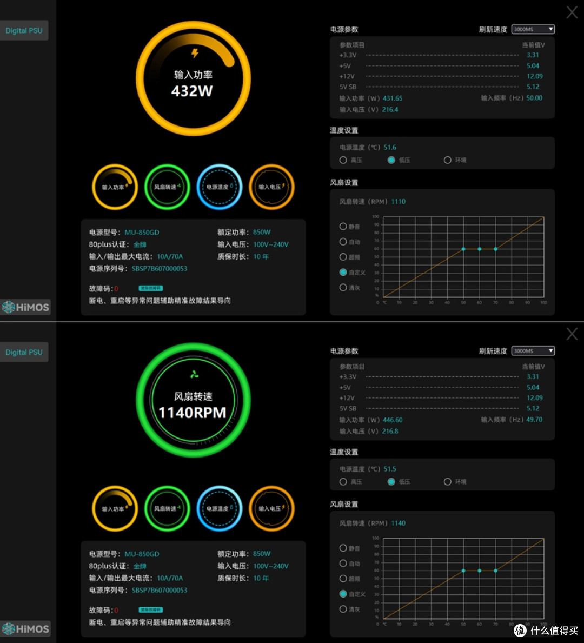Enable 超频 fan mode in the 1140RPM window
Viewport: 584px width, 643px height.
coord(343,579)
